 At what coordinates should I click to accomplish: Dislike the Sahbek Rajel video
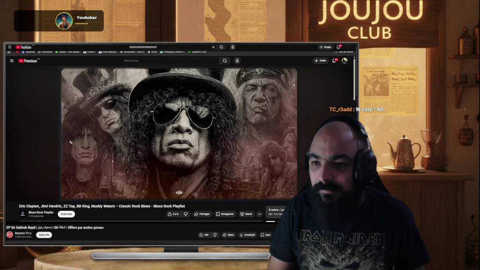pos(215,235)
